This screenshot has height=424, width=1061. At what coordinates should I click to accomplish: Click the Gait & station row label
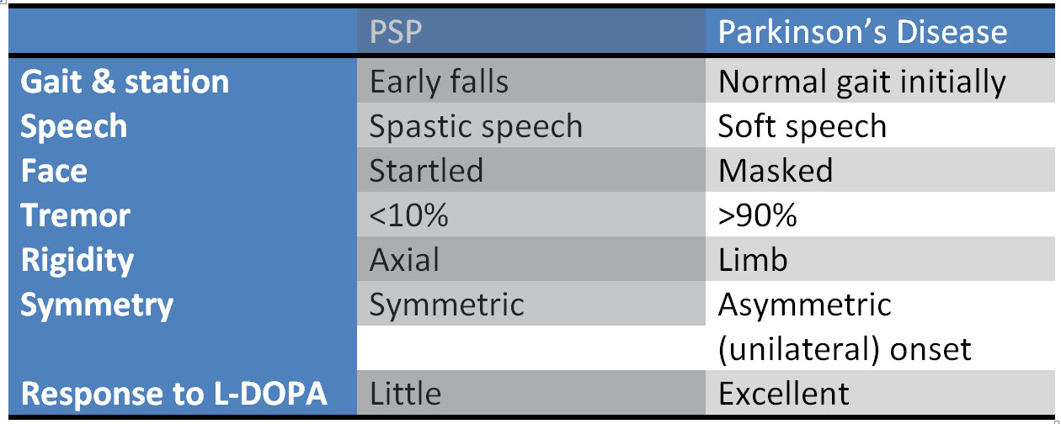(125, 82)
